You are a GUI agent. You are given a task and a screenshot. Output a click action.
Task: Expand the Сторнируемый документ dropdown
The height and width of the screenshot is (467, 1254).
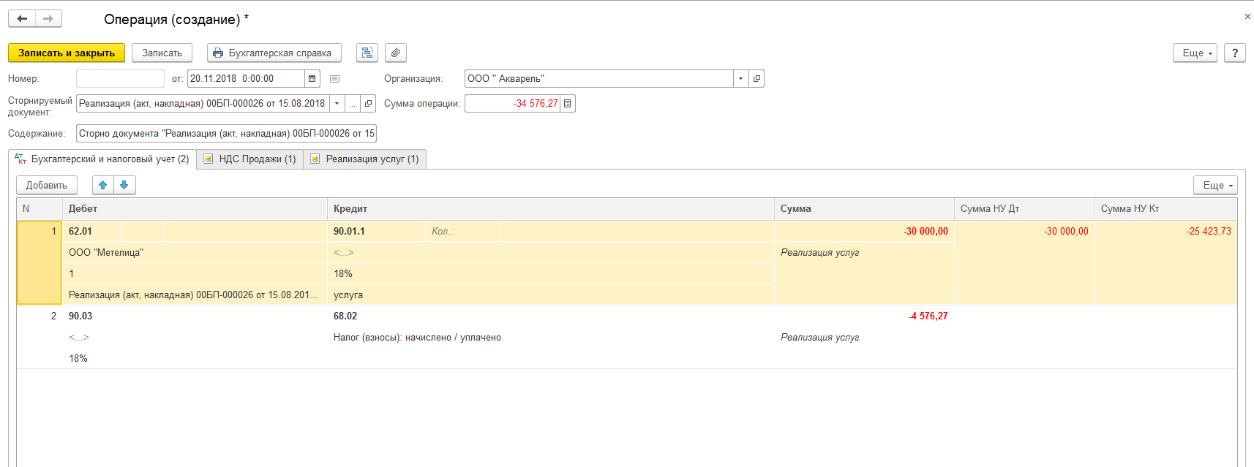coord(337,104)
